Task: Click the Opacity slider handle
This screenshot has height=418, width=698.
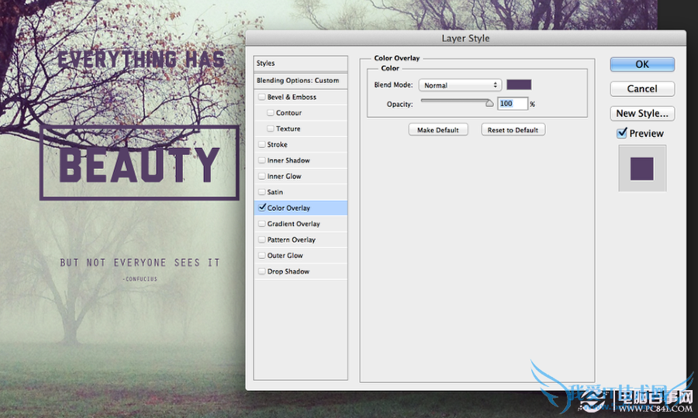Action: [x=489, y=103]
